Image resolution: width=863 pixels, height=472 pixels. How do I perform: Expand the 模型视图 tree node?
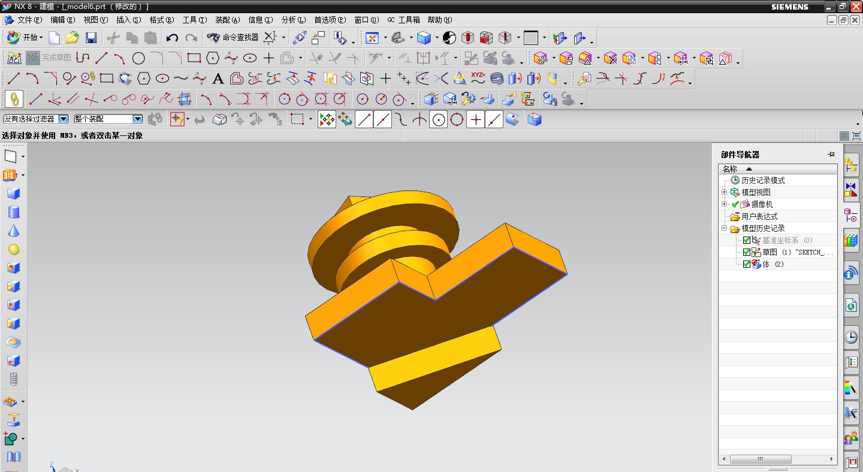(x=724, y=192)
